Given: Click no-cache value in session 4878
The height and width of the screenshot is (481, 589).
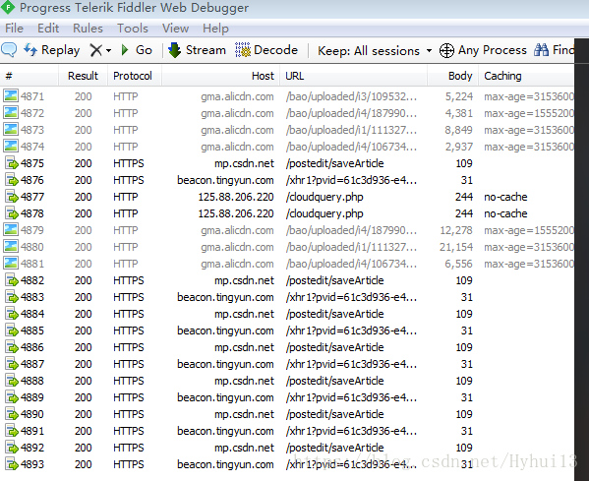Looking at the screenshot, I should point(505,213).
